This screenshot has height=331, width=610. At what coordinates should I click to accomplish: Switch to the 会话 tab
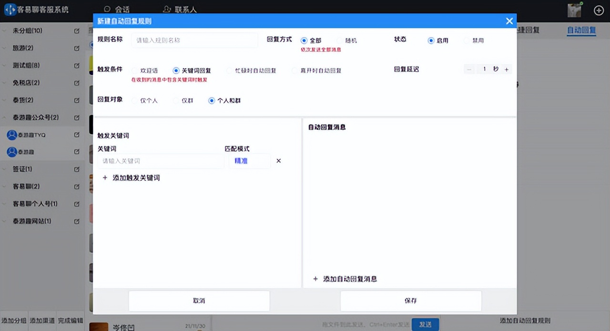coord(117,10)
